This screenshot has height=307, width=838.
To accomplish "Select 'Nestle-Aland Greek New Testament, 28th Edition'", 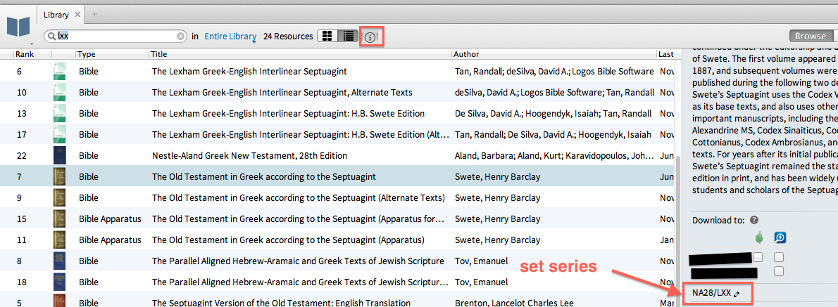I will pos(249,156).
